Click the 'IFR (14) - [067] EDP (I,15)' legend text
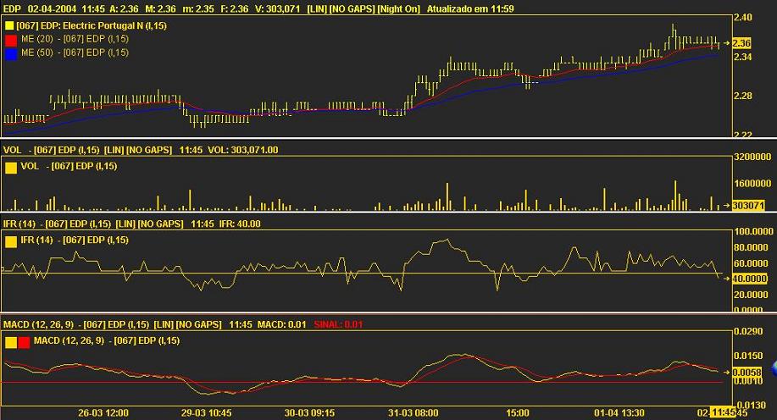The image size is (777, 420). coord(75,240)
